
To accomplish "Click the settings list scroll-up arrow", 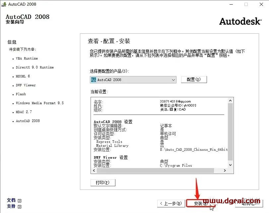I will (x=231, y=100).
